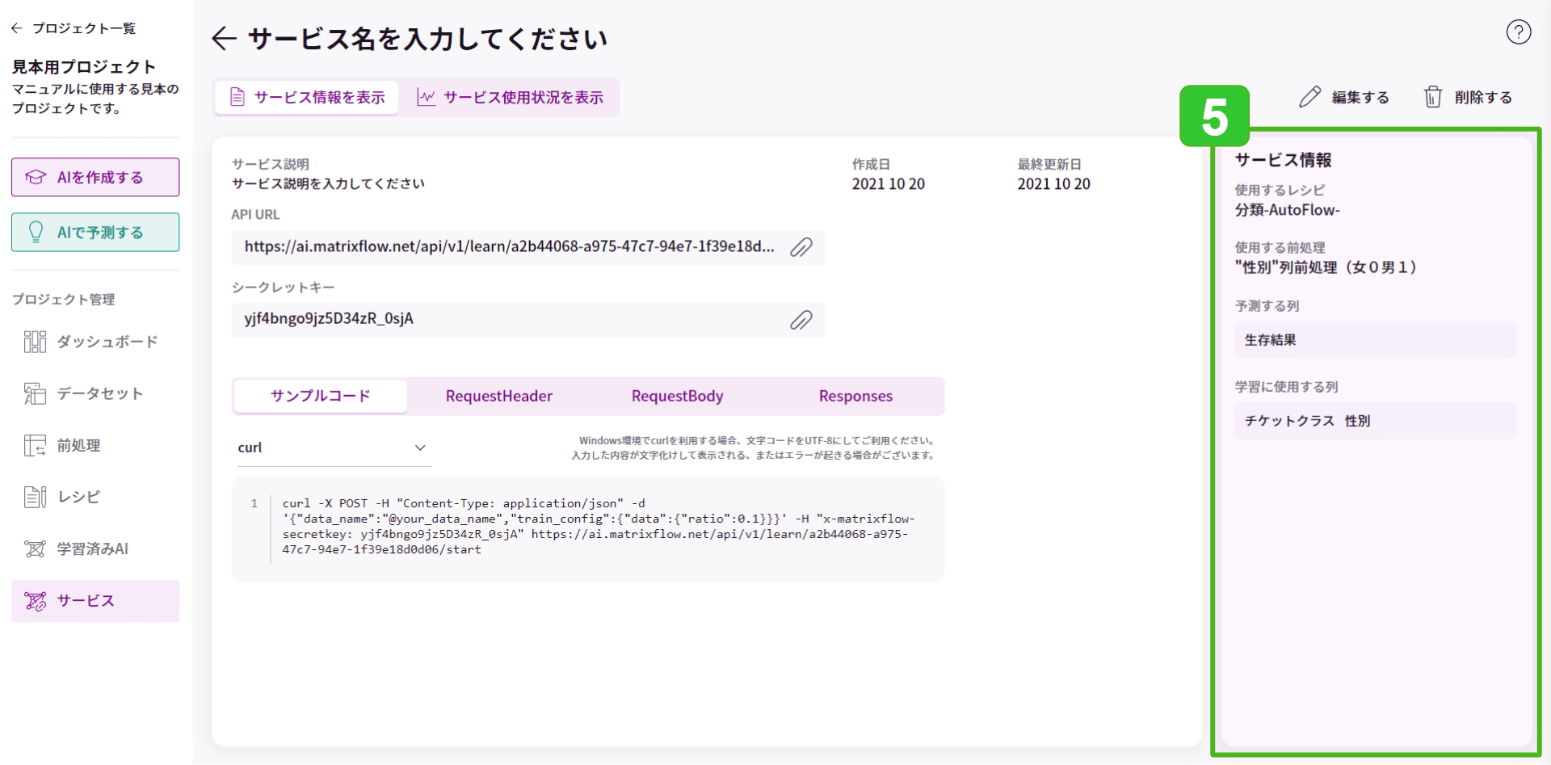Click the Windows curl UTF-8 notice text
1551x765 pixels.
[x=753, y=448]
